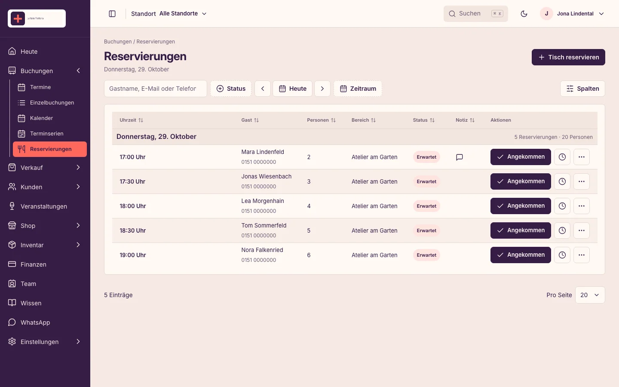The image size is (619, 387).
Task: Open the Zeitraum date range picker
Action: click(358, 89)
